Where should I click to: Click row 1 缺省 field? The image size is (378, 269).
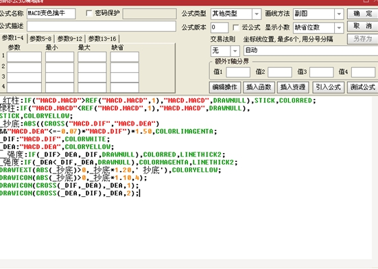(124, 57)
